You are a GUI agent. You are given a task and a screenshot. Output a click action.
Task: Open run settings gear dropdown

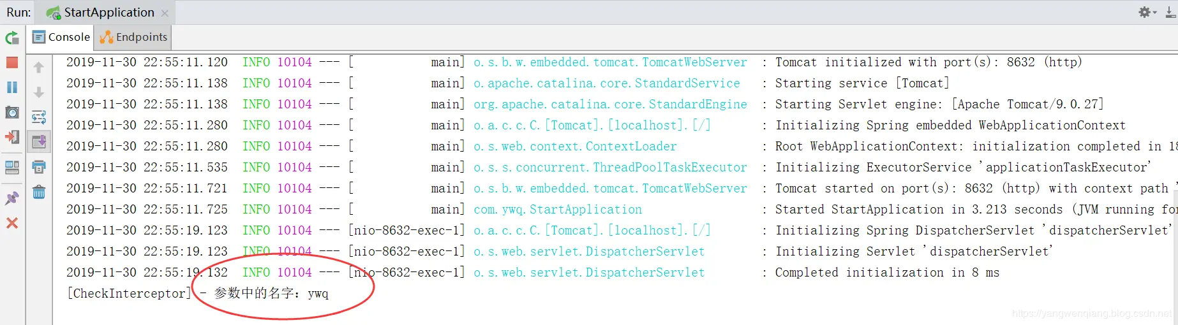pos(1147,12)
